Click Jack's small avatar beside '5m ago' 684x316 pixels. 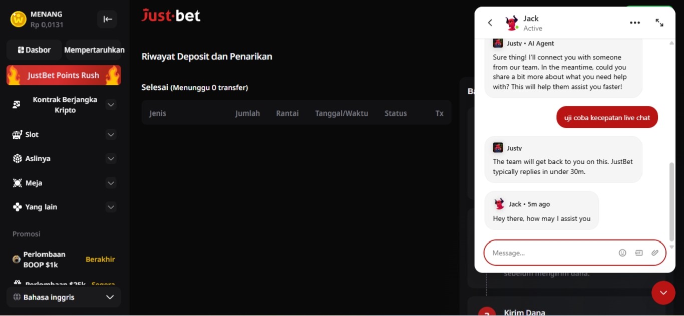click(499, 204)
